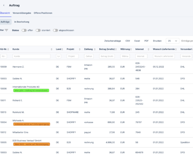Copy table via Zwischenablage button
The image size is (193, 156).
pos(113,41)
